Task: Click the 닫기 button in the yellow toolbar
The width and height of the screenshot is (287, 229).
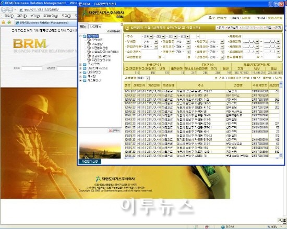Action: click(278, 28)
